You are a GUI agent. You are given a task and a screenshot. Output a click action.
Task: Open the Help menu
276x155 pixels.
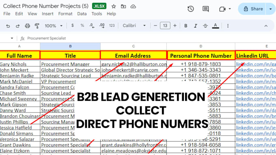coord(111,14)
